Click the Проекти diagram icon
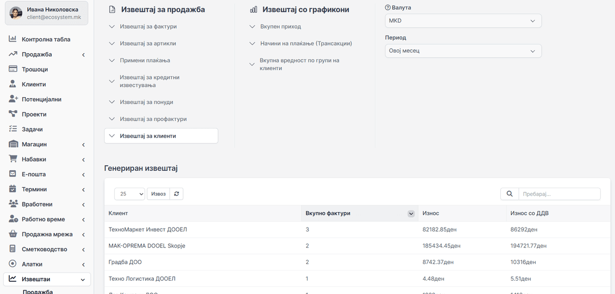Viewport: 615px width, 294px height. click(x=13, y=114)
